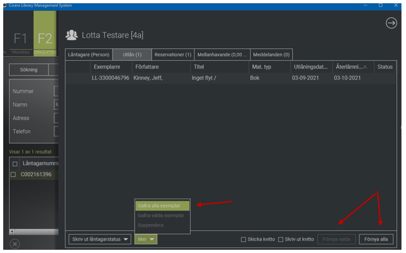Click the Förnya alla button

pyautogui.click(x=376, y=239)
